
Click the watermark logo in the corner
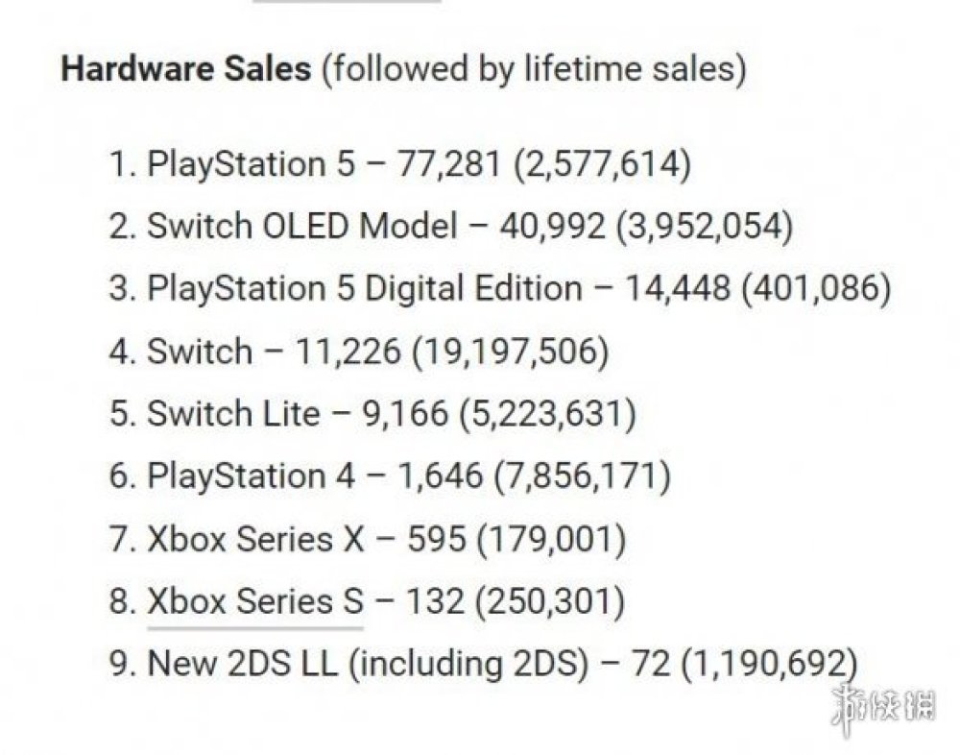pyautogui.click(x=884, y=705)
